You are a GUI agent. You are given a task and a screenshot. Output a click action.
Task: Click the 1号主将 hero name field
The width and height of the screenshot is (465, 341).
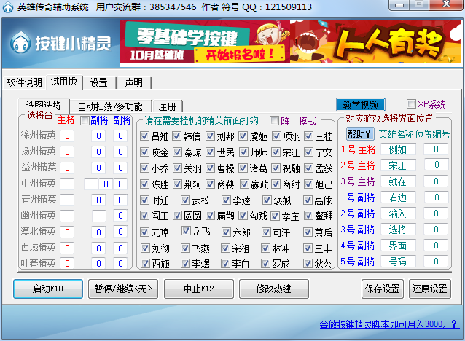pyautogui.click(x=398, y=149)
